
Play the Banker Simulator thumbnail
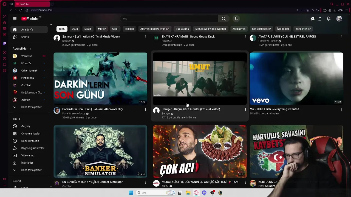point(100,152)
